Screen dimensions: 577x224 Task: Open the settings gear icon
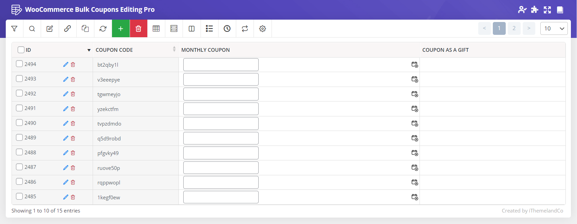[x=262, y=29]
